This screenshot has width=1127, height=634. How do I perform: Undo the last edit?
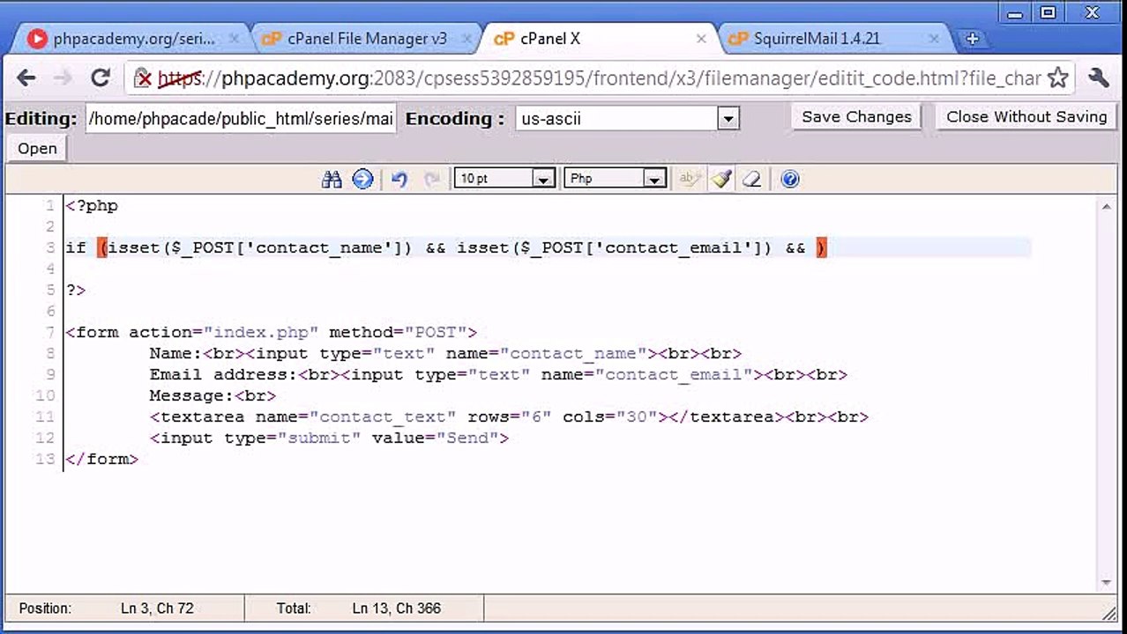(399, 179)
